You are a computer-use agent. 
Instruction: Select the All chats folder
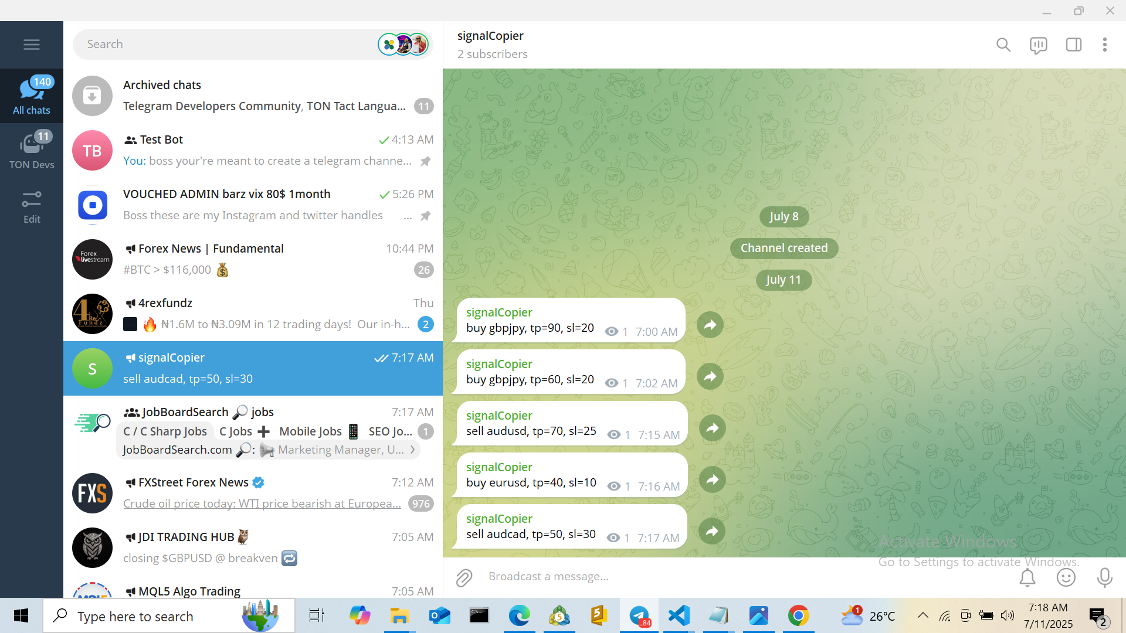[x=32, y=96]
